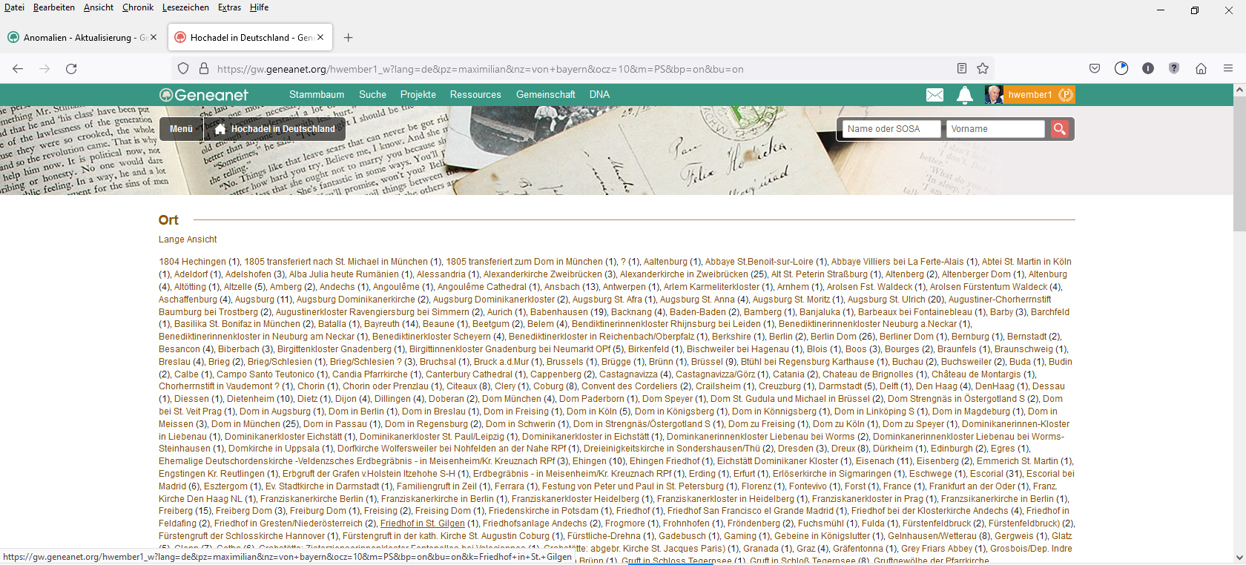Click the Geneanet logo
The height and width of the screenshot is (565, 1246).
click(x=204, y=95)
